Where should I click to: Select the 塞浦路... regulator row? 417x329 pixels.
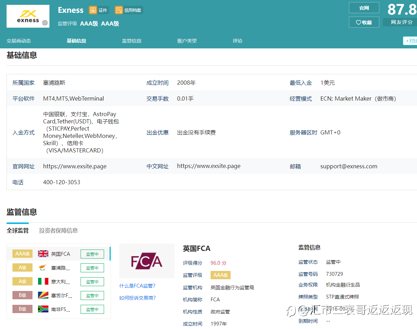(x=58, y=268)
